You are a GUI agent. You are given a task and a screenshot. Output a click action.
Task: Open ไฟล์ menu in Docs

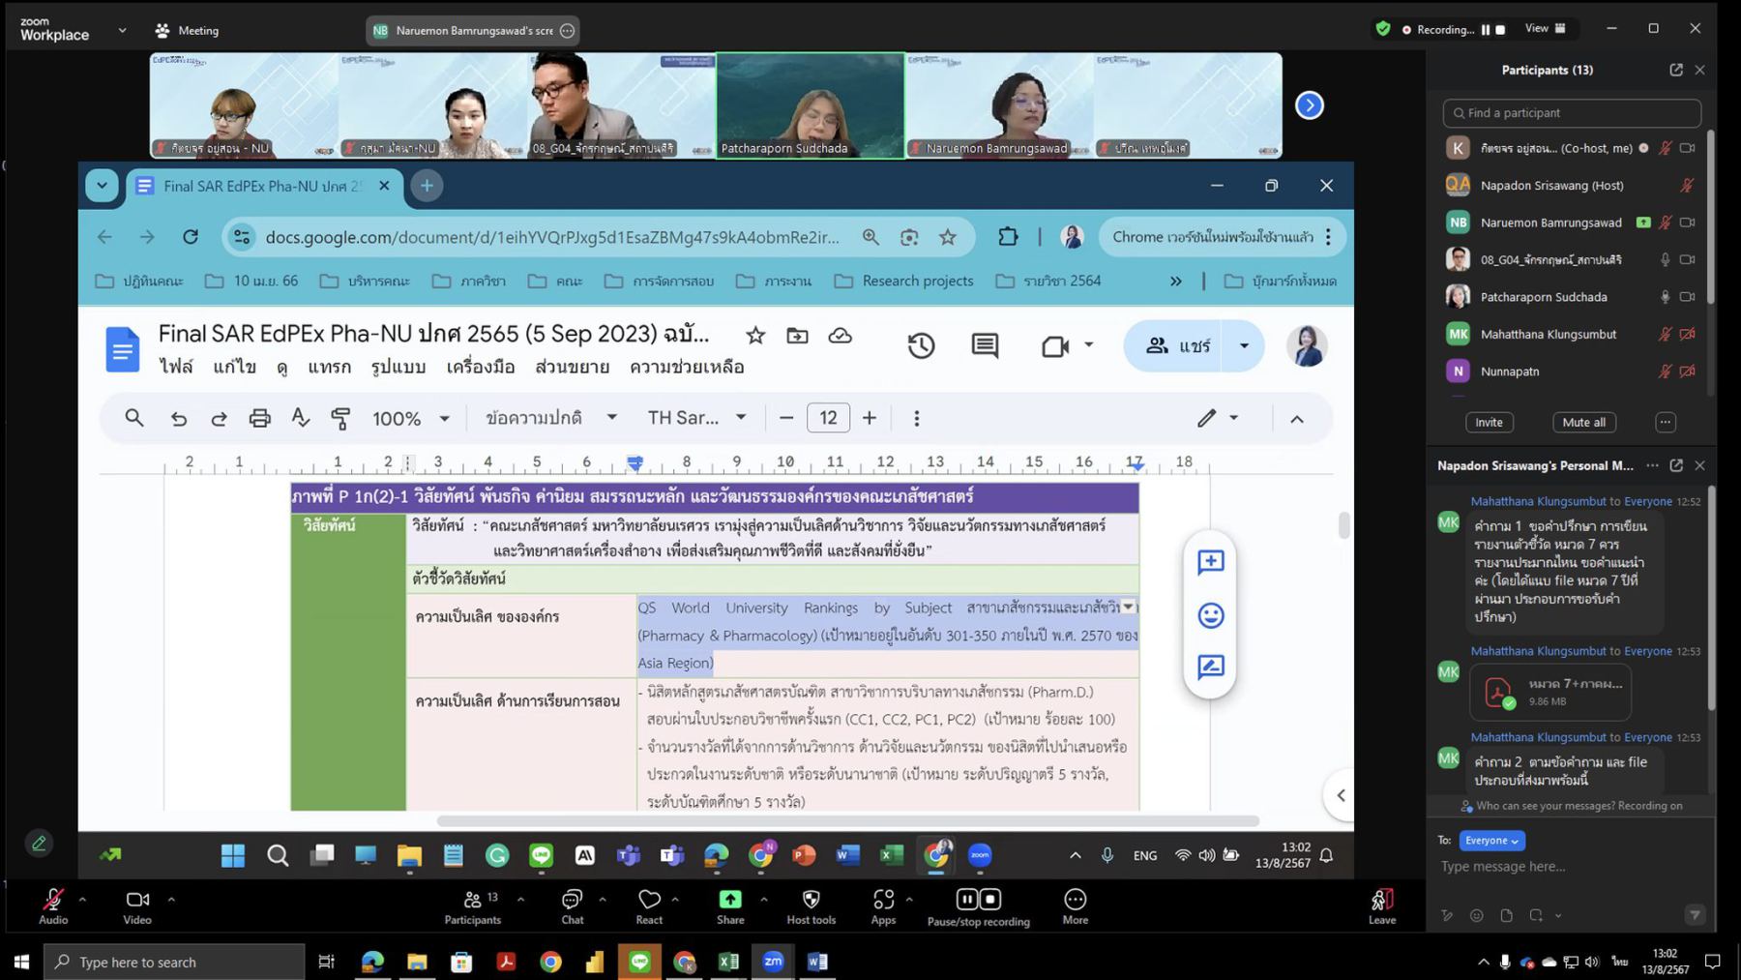pos(176,367)
